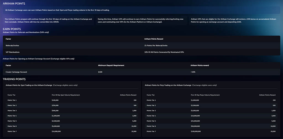Click Arkham Points for Perp Trading table title
The image size is (283, 139).
pyautogui.click(x=168, y=85)
